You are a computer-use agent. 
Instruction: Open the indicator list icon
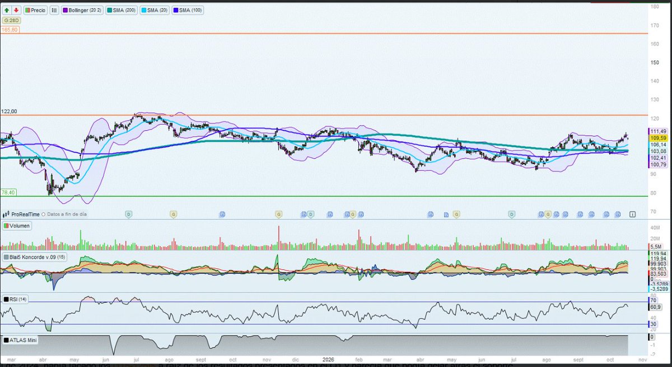click(x=54, y=10)
